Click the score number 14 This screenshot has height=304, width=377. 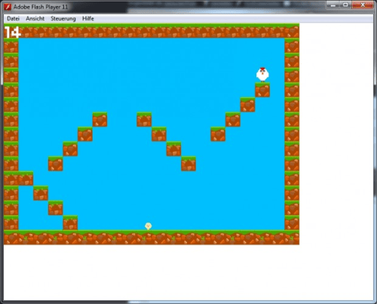tap(13, 32)
